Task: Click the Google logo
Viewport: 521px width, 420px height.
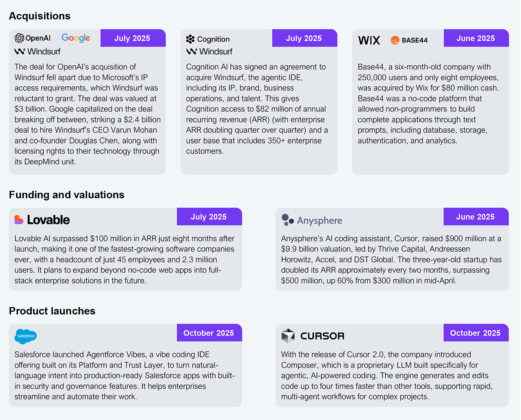Action: point(76,38)
